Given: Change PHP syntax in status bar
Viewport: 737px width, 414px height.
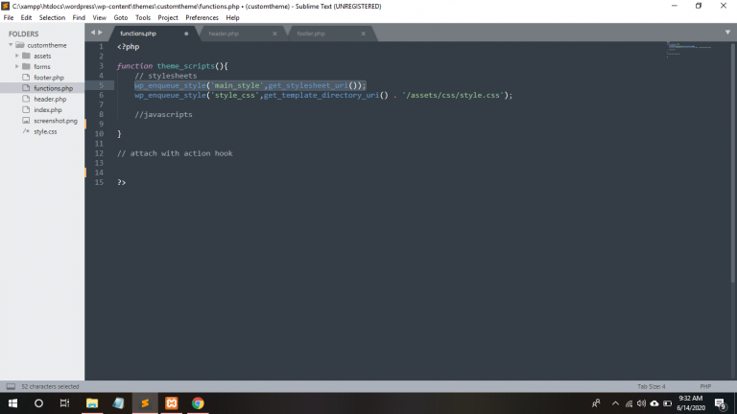Looking at the screenshot, I should point(705,386).
